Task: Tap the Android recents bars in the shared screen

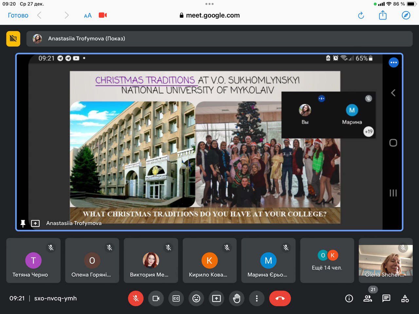Action: [x=393, y=193]
